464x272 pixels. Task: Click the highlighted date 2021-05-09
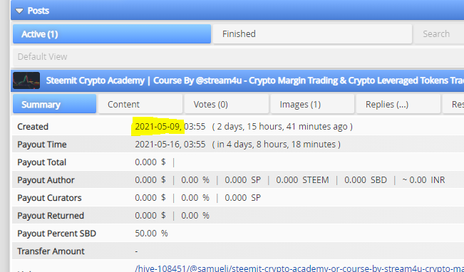[158, 127]
